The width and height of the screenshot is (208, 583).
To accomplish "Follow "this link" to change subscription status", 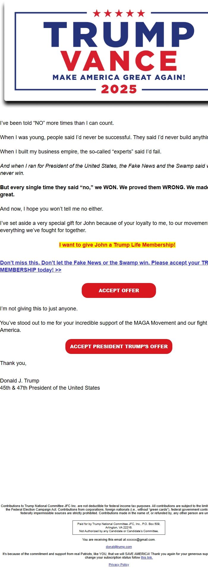I will [x=147, y=557].
